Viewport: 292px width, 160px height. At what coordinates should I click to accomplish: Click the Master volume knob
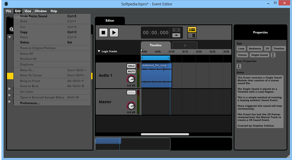click(131, 106)
